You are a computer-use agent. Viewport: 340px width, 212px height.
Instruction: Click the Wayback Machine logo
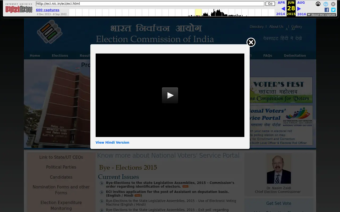(19, 8)
